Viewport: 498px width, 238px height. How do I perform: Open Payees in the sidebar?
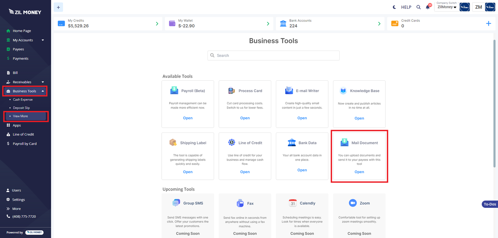[x=18, y=49]
